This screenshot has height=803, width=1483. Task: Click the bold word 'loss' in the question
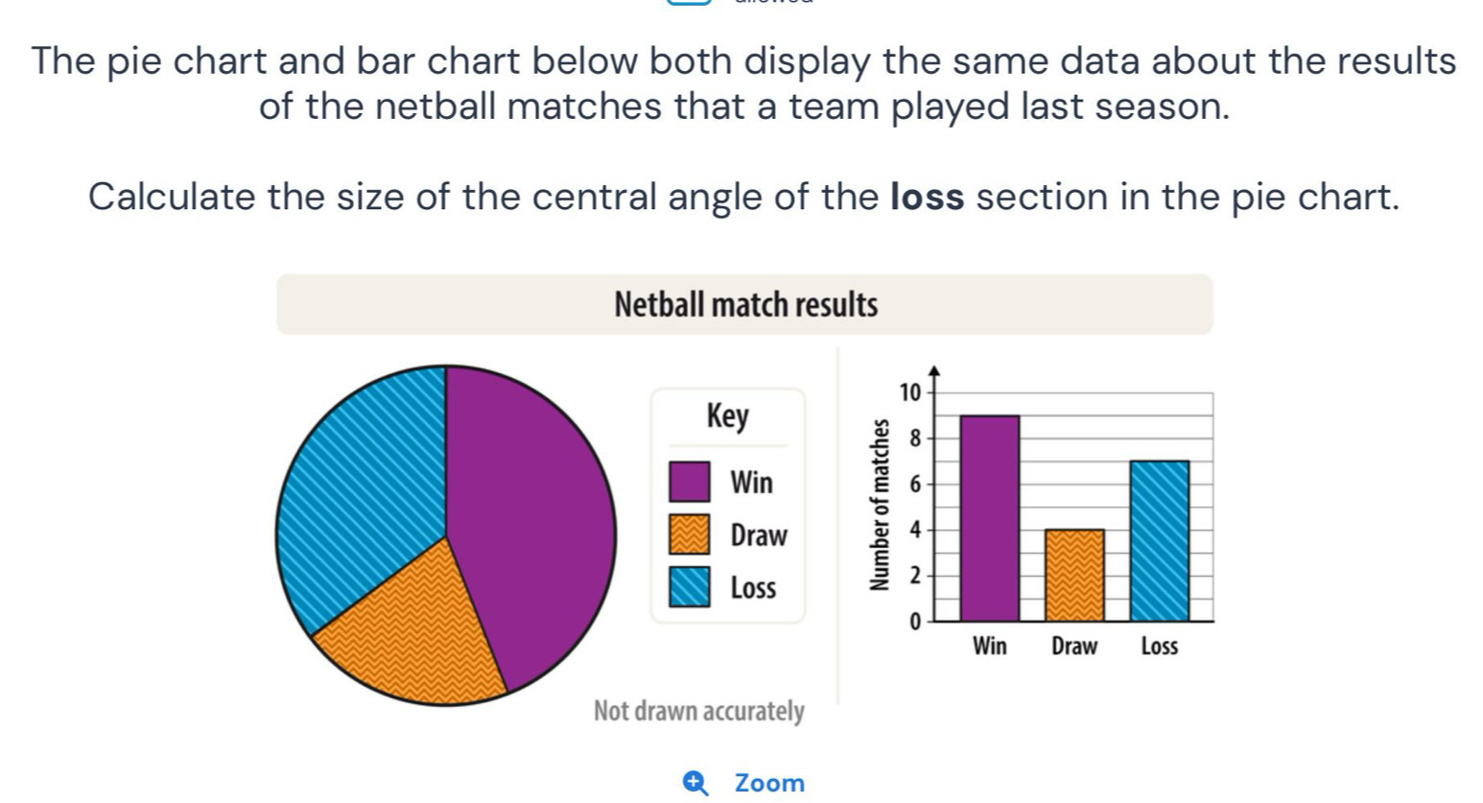pyautogui.click(x=927, y=197)
